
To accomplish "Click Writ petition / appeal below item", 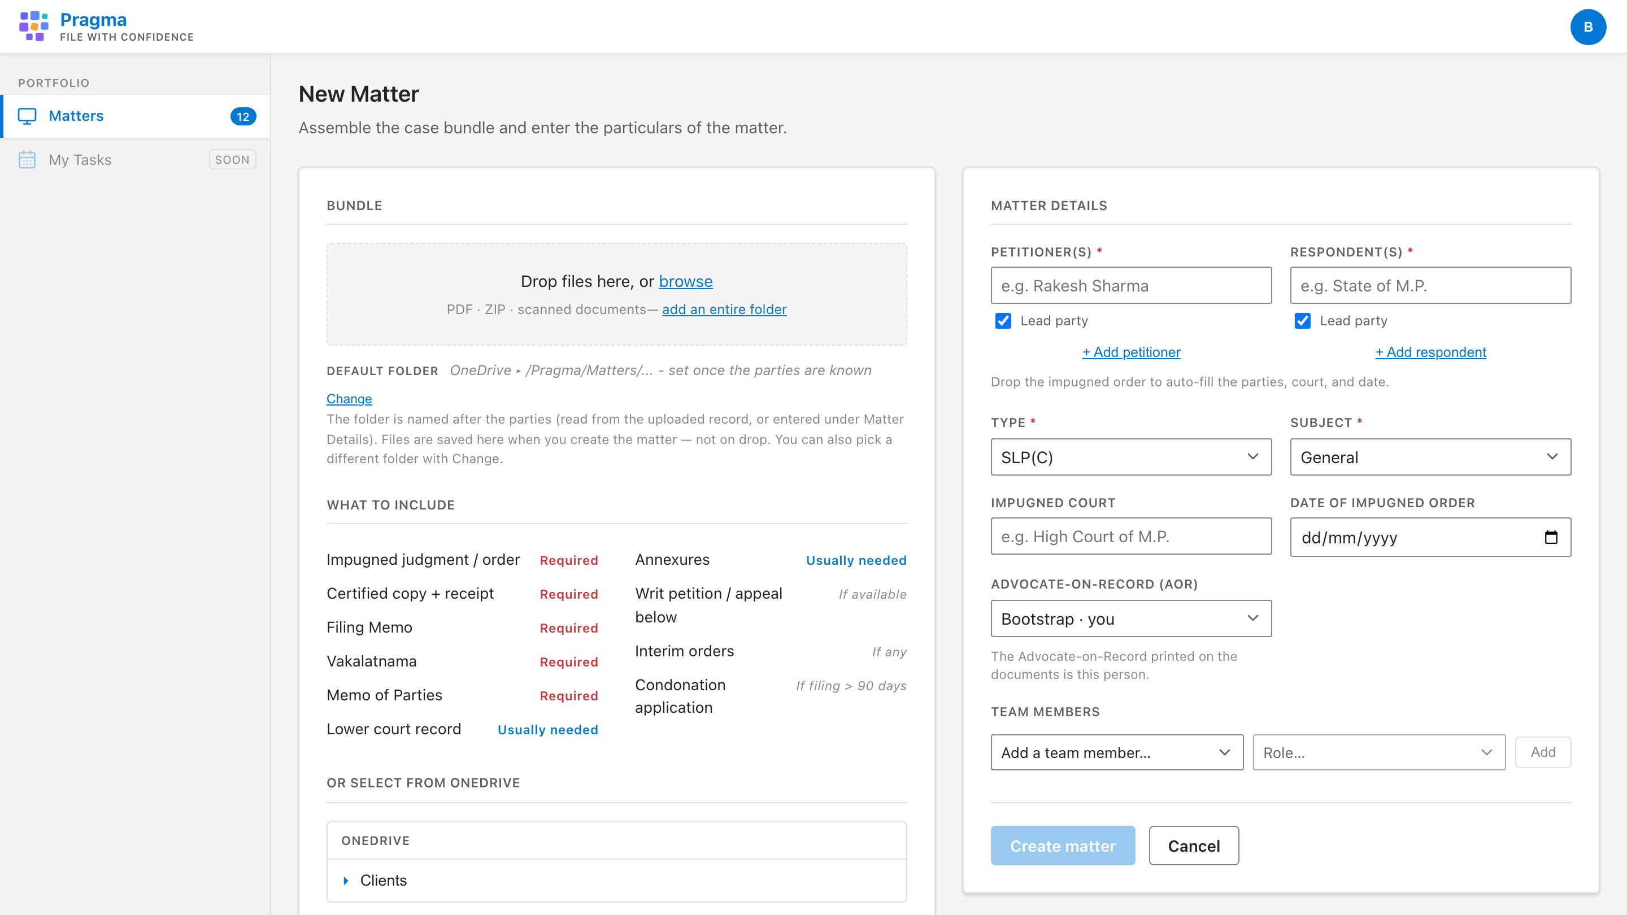I will [x=708, y=605].
